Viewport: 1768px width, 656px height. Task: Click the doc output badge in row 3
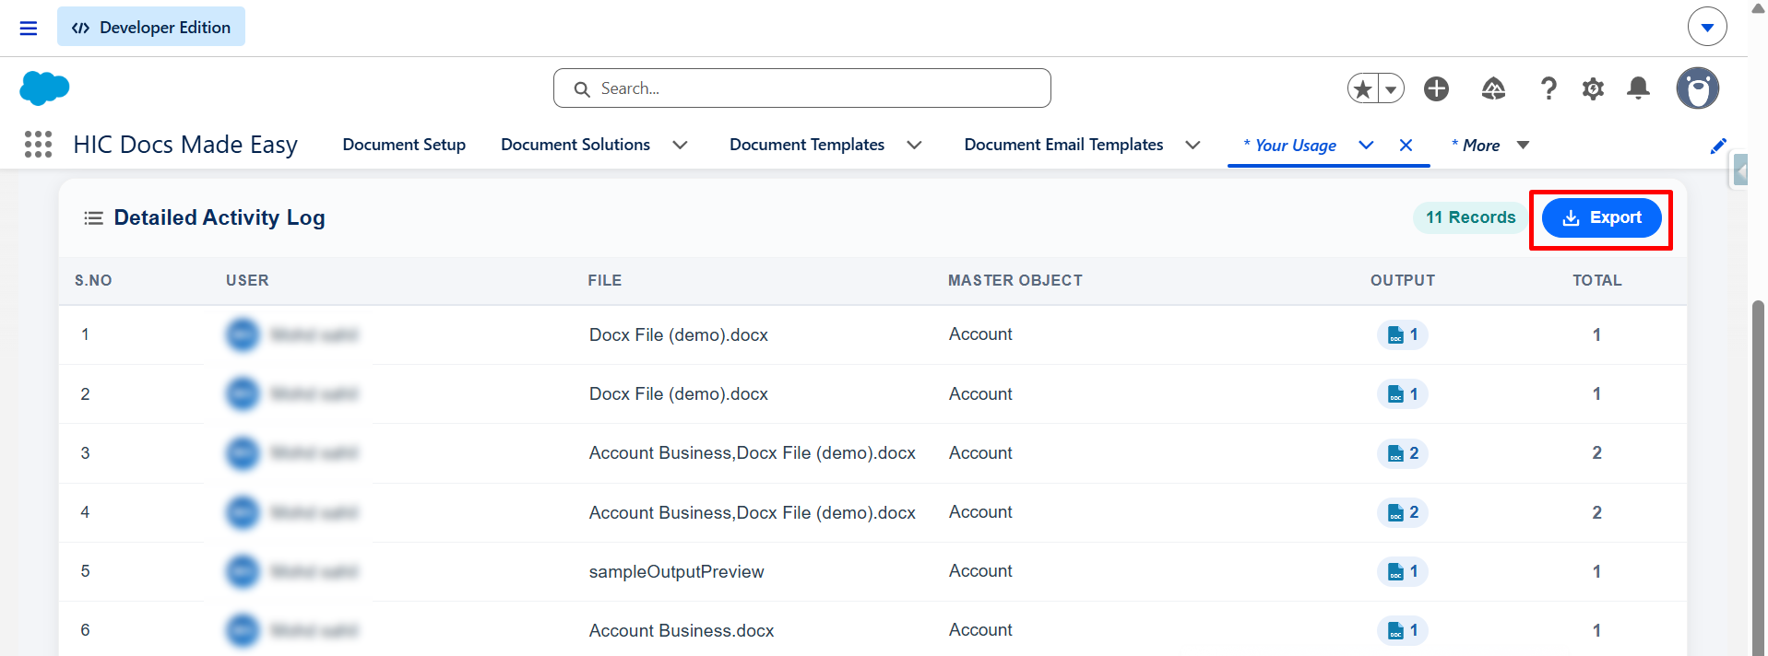click(x=1403, y=453)
